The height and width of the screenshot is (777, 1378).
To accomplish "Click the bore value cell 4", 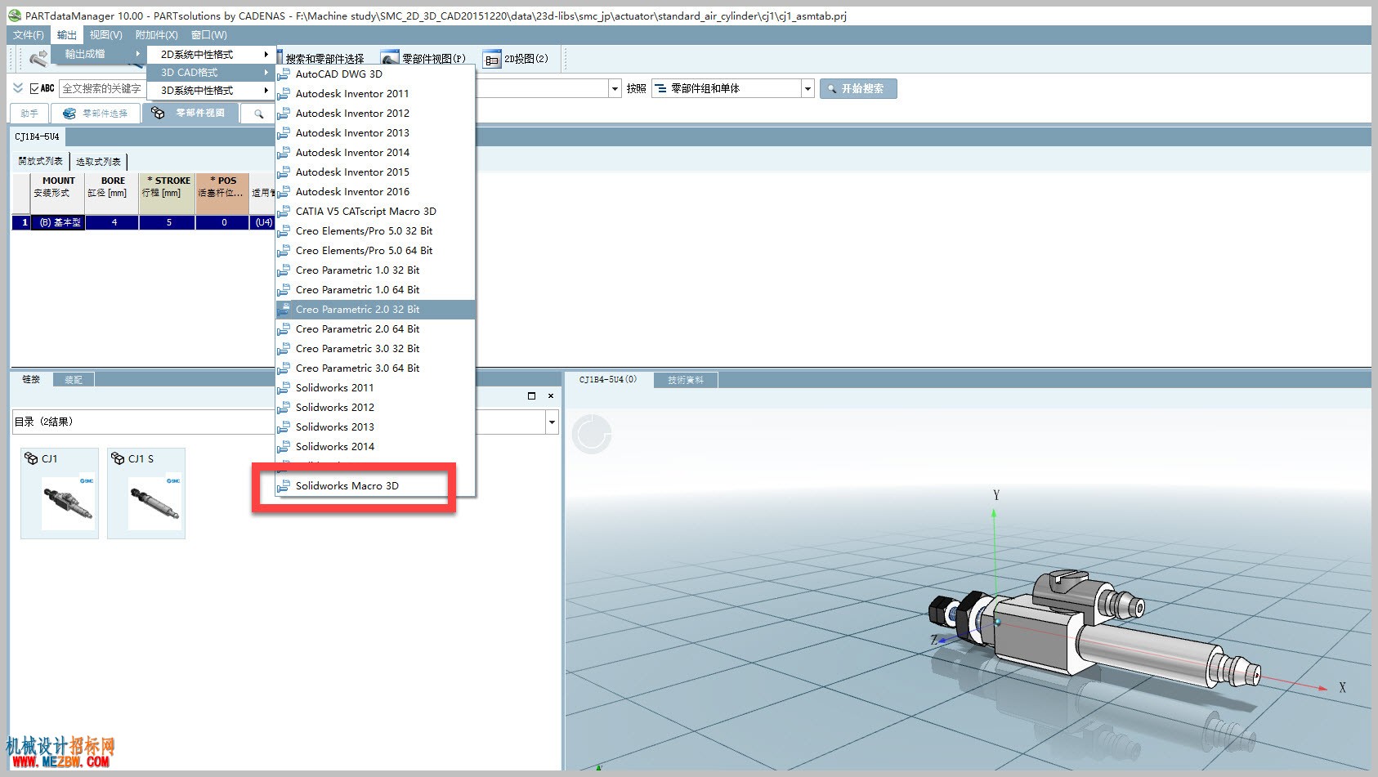I will [113, 222].
